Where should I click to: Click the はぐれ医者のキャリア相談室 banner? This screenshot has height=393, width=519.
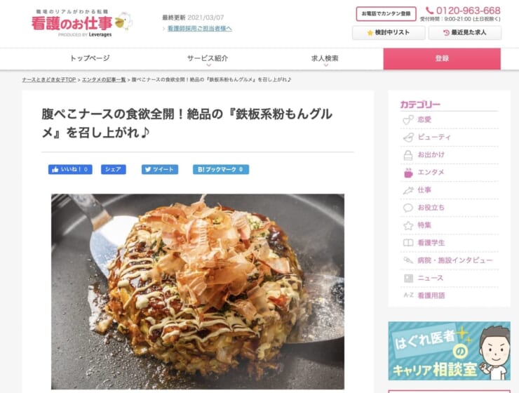click(x=449, y=351)
